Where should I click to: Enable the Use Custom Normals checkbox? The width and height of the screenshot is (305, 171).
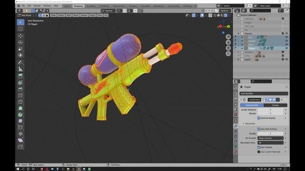click(x=259, y=152)
